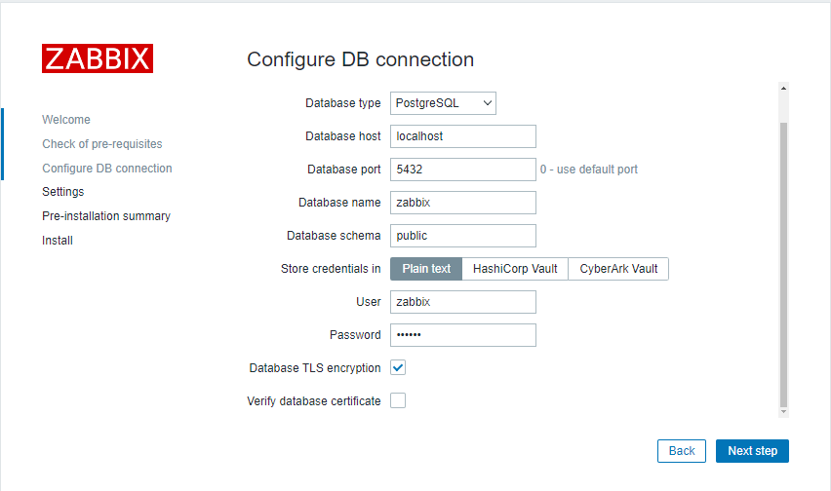Click Install step in sidebar
Viewport: 831px width, 491px height.
point(58,241)
